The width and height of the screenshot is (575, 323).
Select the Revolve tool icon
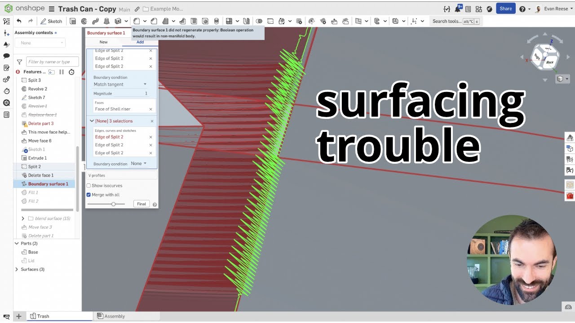point(84,21)
